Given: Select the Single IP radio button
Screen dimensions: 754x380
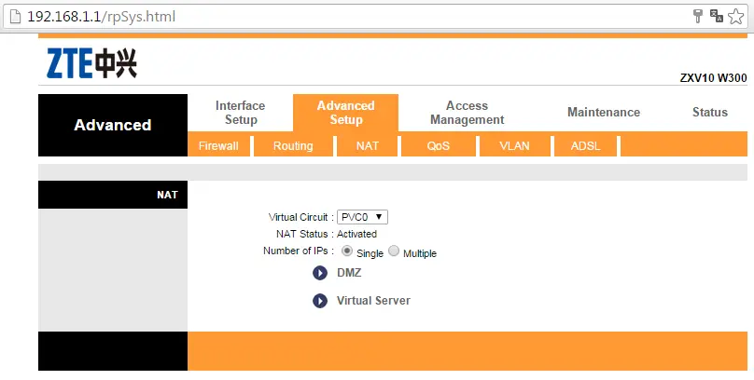Looking at the screenshot, I should pyautogui.click(x=347, y=251).
